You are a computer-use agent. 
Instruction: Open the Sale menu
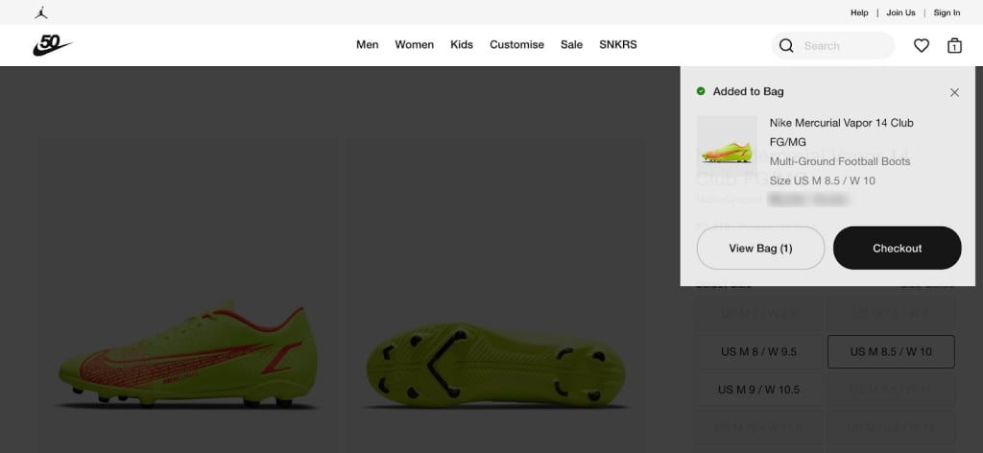point(571,44)
